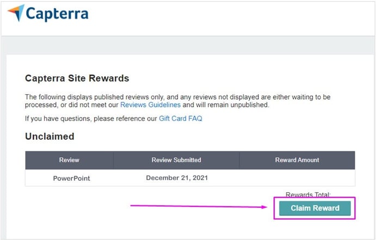Click the empty reward amount cell for PowerPoint
The image size is (376, 240).
(x=297, y=178)
